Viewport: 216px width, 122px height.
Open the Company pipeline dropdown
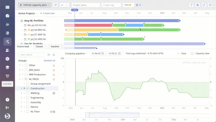tap(76, 54)
